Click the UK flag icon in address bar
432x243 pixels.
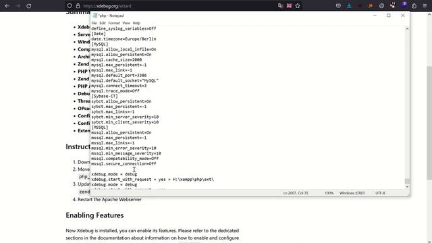tap(289, 6)
